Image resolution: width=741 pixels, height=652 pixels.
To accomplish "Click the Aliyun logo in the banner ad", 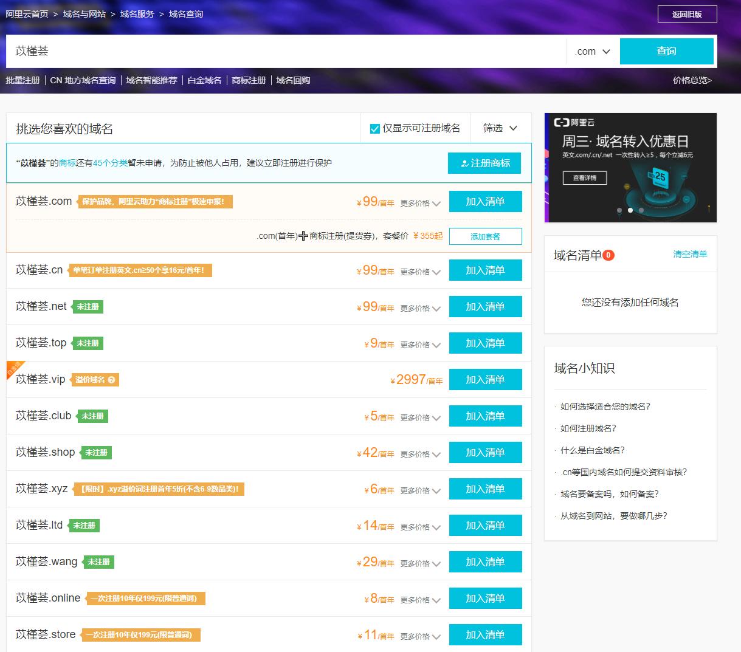I will (x=574, y=123).
